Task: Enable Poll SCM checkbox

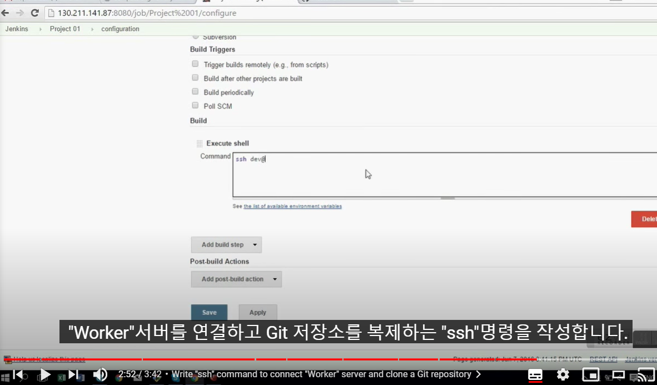Action: pyautogui.click(x=195, y=105)
